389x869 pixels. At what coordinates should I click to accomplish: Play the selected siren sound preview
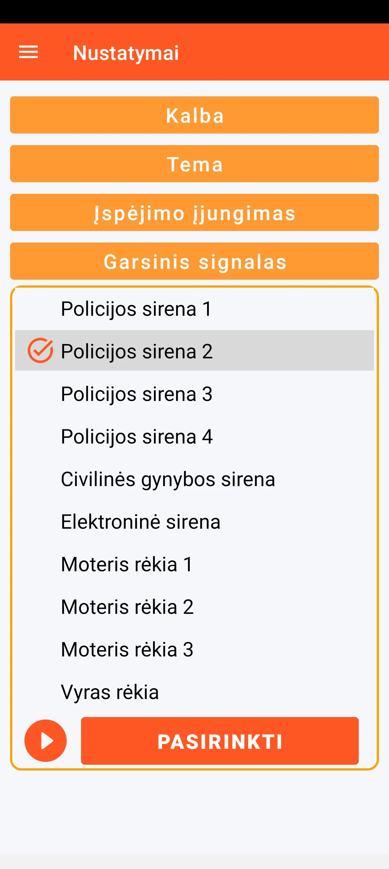pos(45,741)
